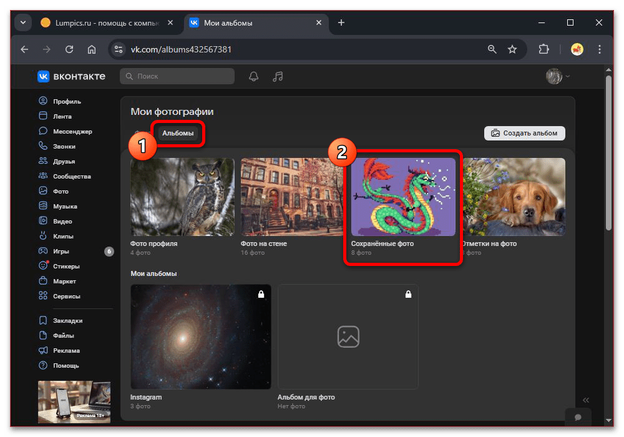Open Chrome's three-dot menu
624x437 pixels.
(600, 49)
